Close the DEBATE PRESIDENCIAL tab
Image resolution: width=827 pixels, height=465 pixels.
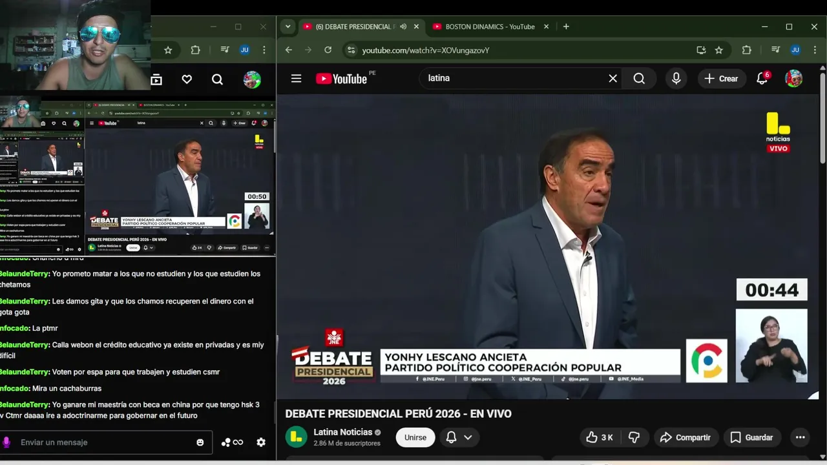416,26
